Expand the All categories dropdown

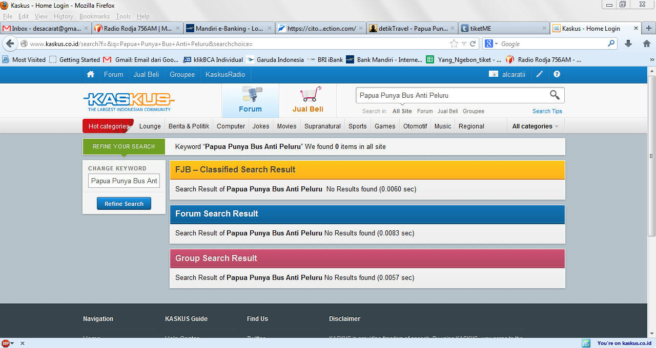536,126
